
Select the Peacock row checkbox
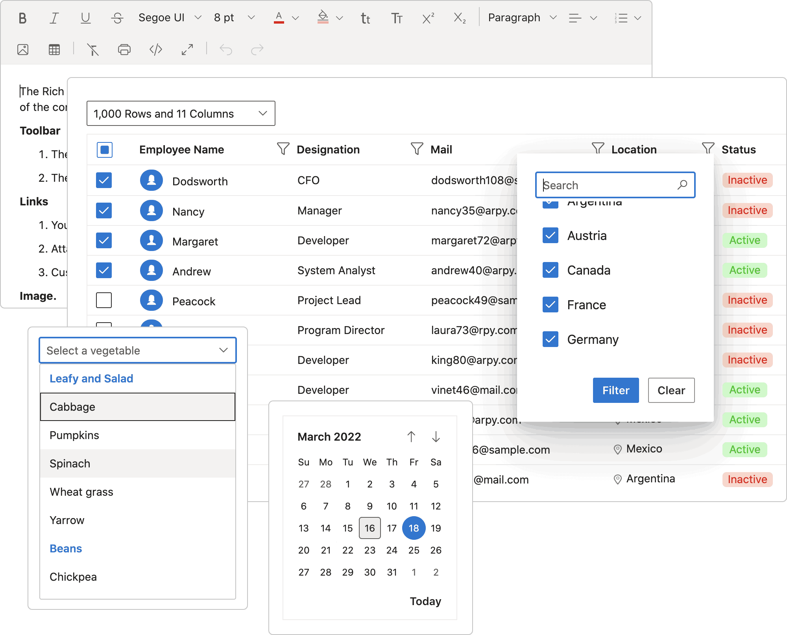click(104, 300)
